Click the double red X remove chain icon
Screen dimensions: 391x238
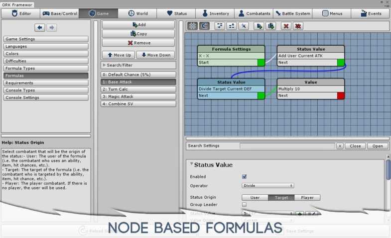298,26
